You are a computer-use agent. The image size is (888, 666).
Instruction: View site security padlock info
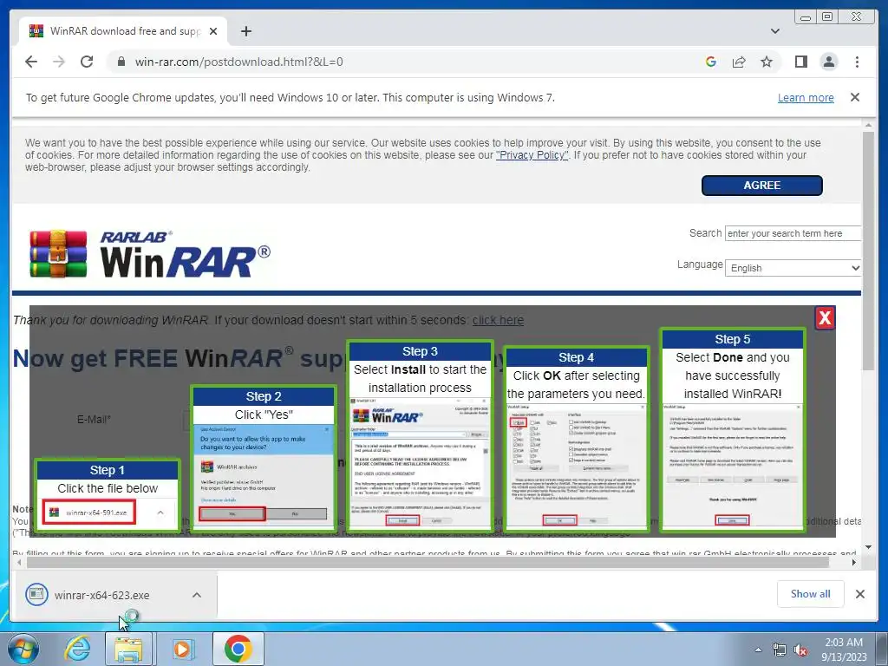[x=121, y=62]
